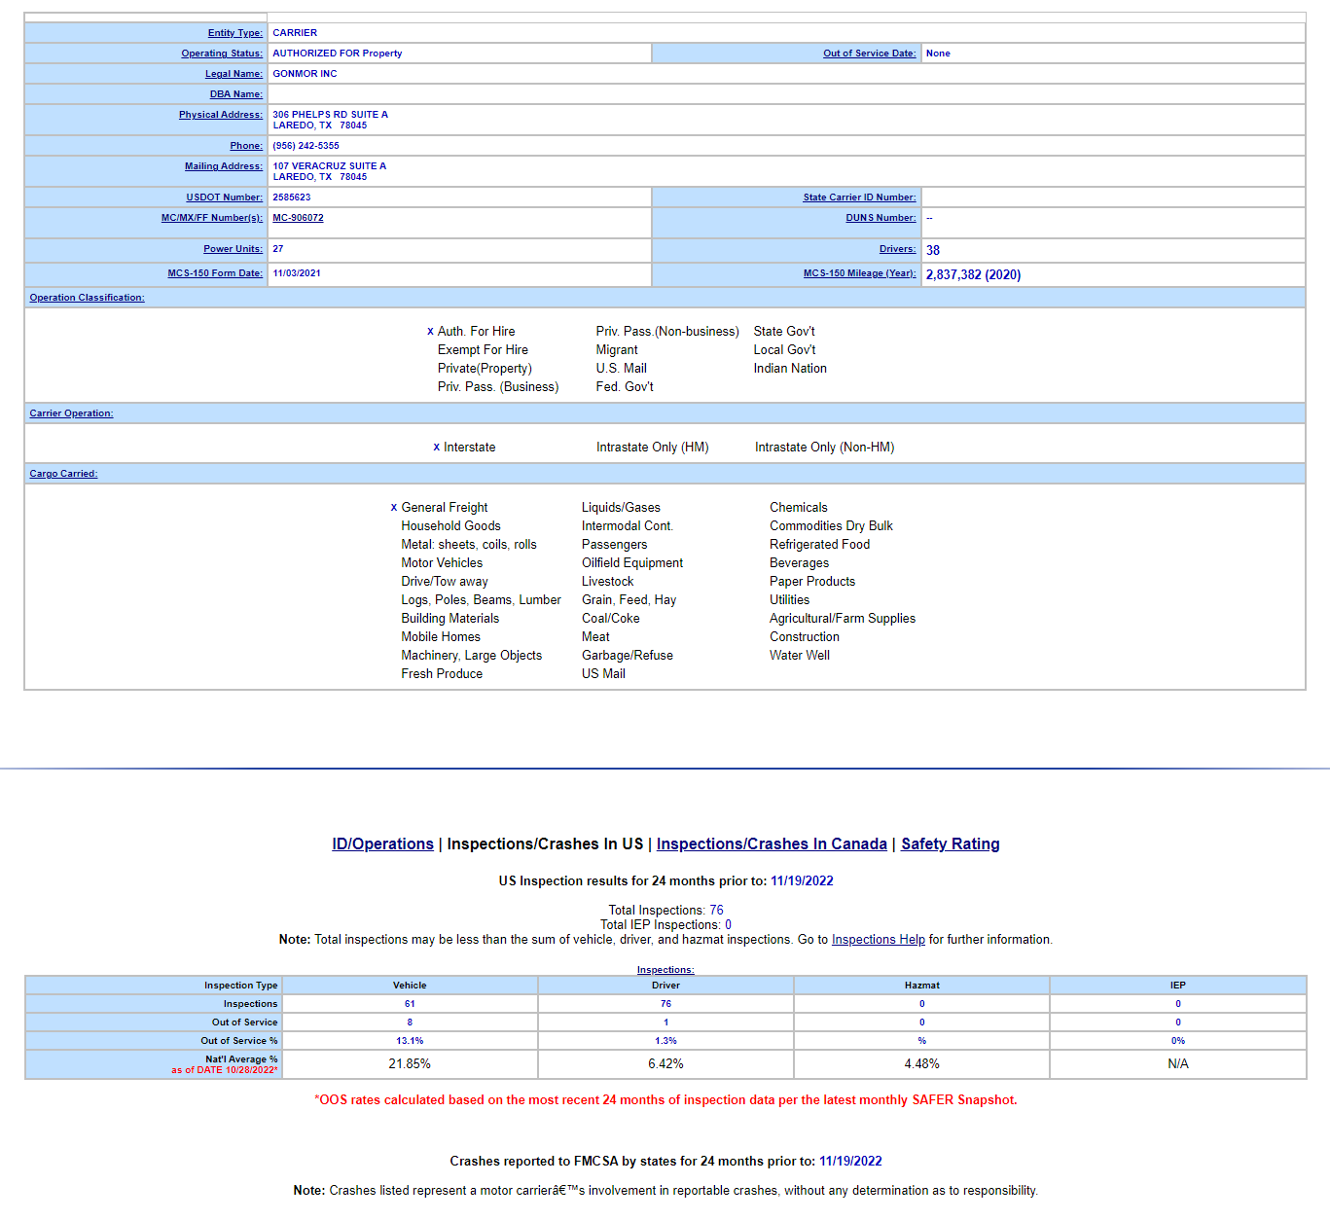Click the Refrigerated Food cargo entry

point(819,545)
